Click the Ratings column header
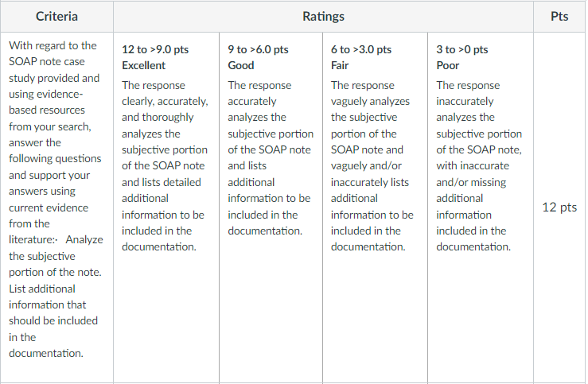Screen dimensions: 588x384 323,17
